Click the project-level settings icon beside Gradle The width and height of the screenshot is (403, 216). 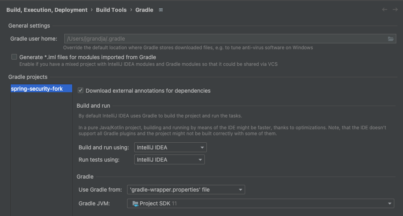click(161, 10)
